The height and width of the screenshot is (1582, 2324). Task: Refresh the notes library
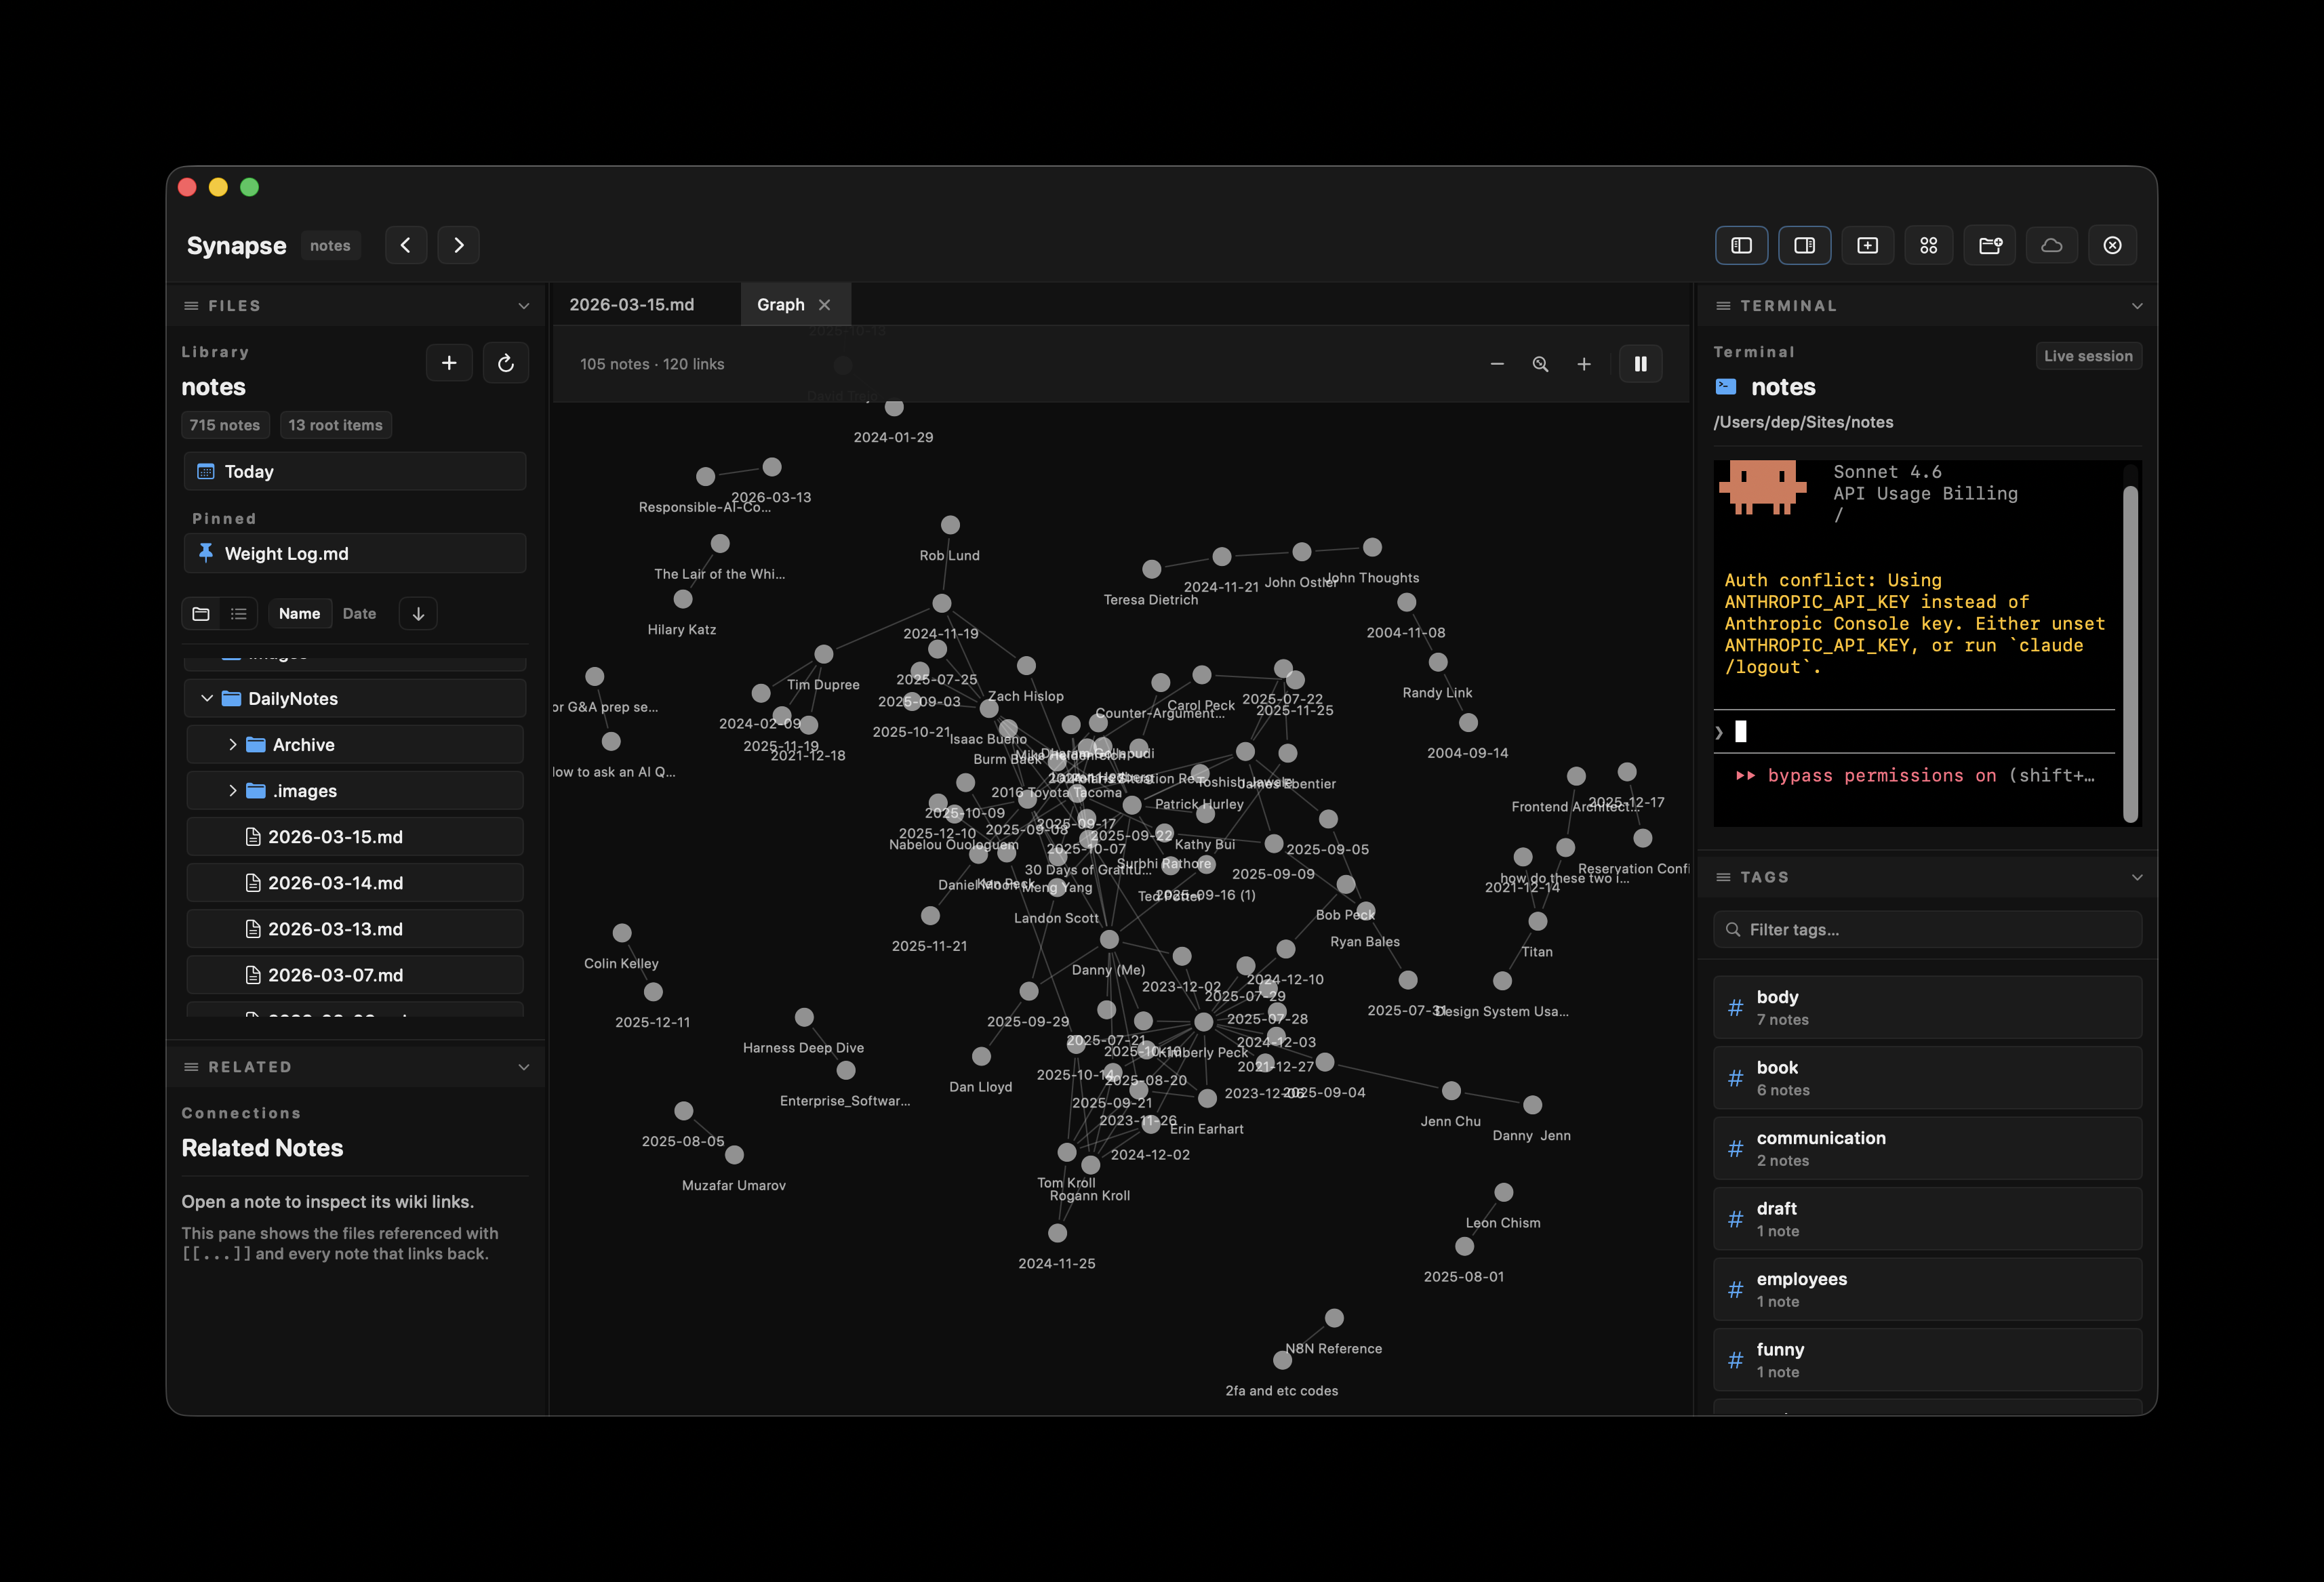pyautogui.click(x=506, y=363)
